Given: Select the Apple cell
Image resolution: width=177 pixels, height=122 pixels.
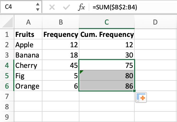Looking at the screenshot, I should click(28, 45).
